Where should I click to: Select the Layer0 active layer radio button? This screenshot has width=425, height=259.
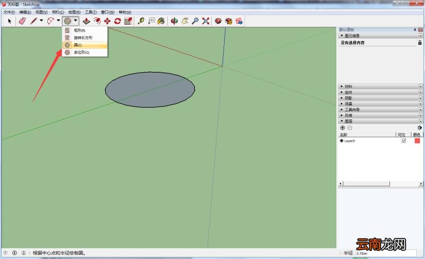point(342,141)
